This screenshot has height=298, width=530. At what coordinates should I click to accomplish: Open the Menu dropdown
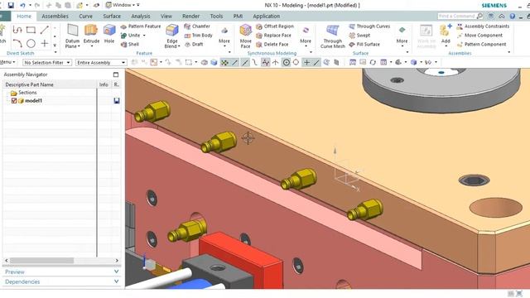[7, 62]
